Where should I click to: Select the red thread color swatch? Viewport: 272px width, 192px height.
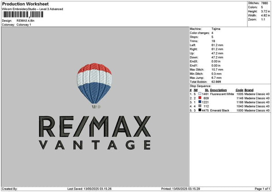[200, 98]
